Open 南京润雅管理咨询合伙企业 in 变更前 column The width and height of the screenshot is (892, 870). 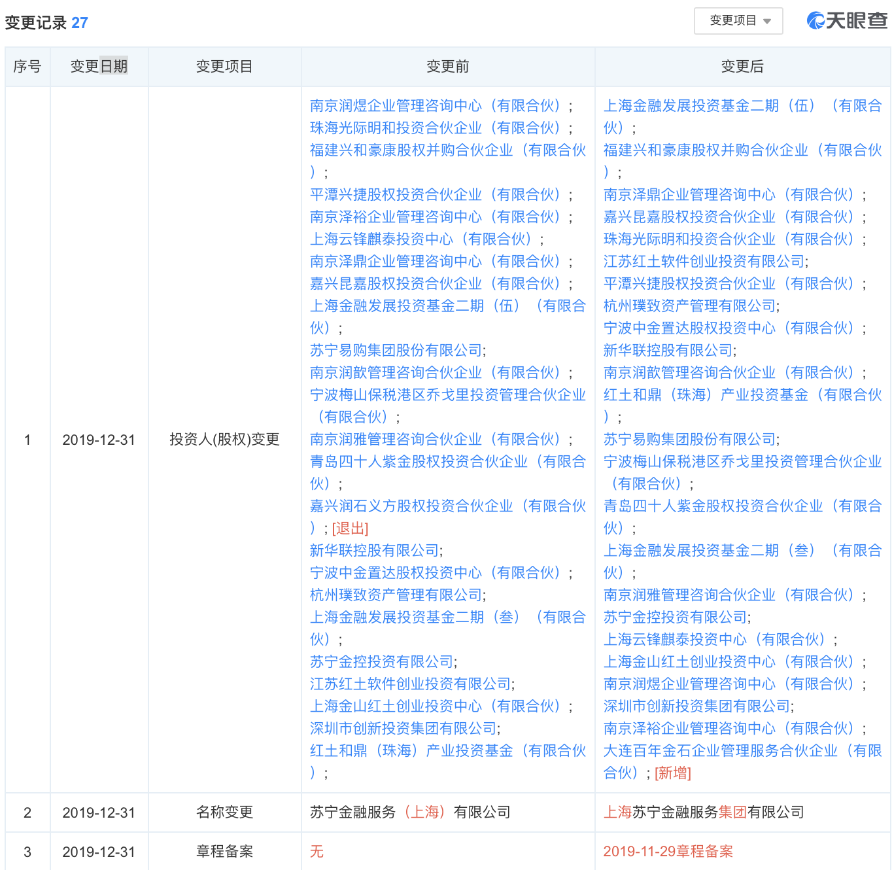(438, 440)
